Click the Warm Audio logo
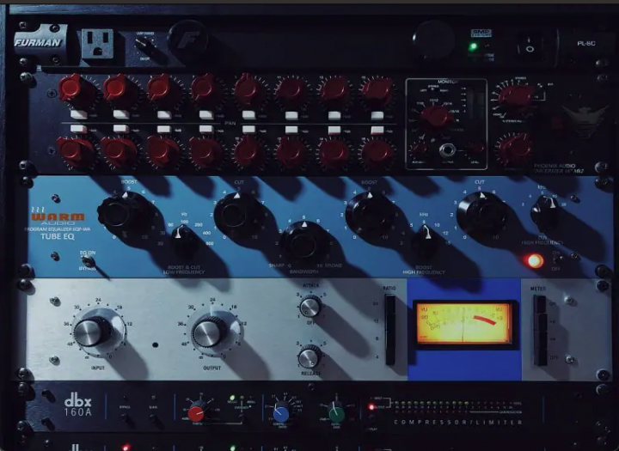Viewport: 619px width, 451px height. [x=58, y=216]
